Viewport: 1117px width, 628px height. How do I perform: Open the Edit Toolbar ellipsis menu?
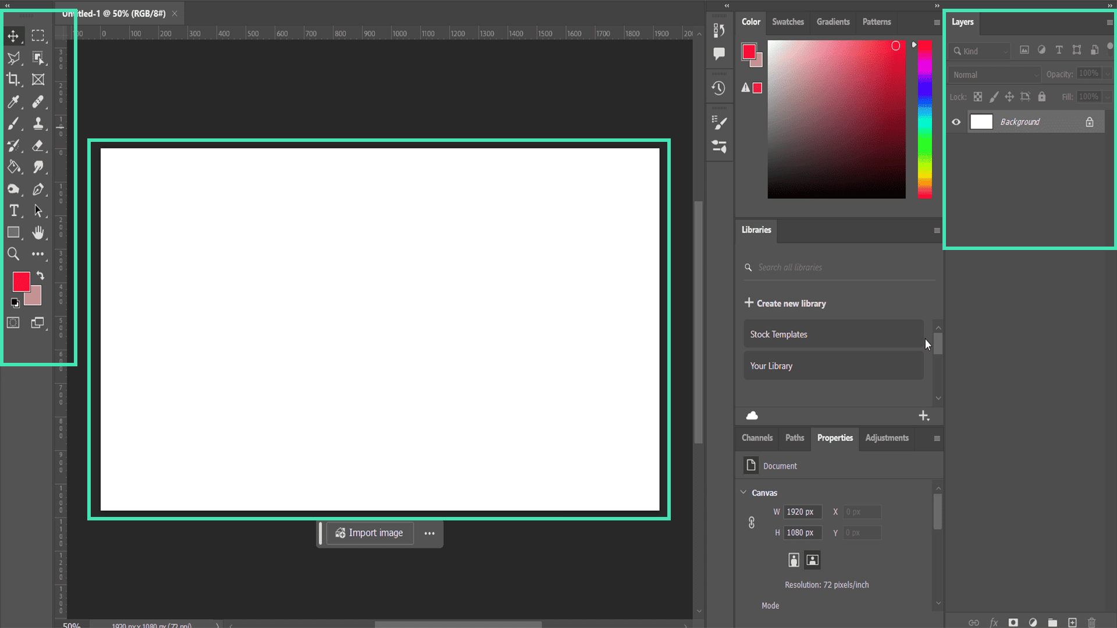tap(38, 254)
